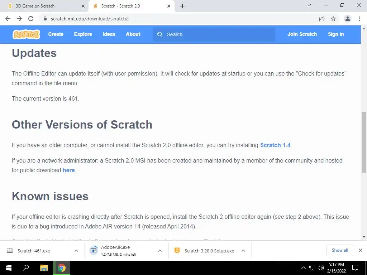Click the 'Updates' heading
This screenshot has width=367, height=275.
(34, 53)
